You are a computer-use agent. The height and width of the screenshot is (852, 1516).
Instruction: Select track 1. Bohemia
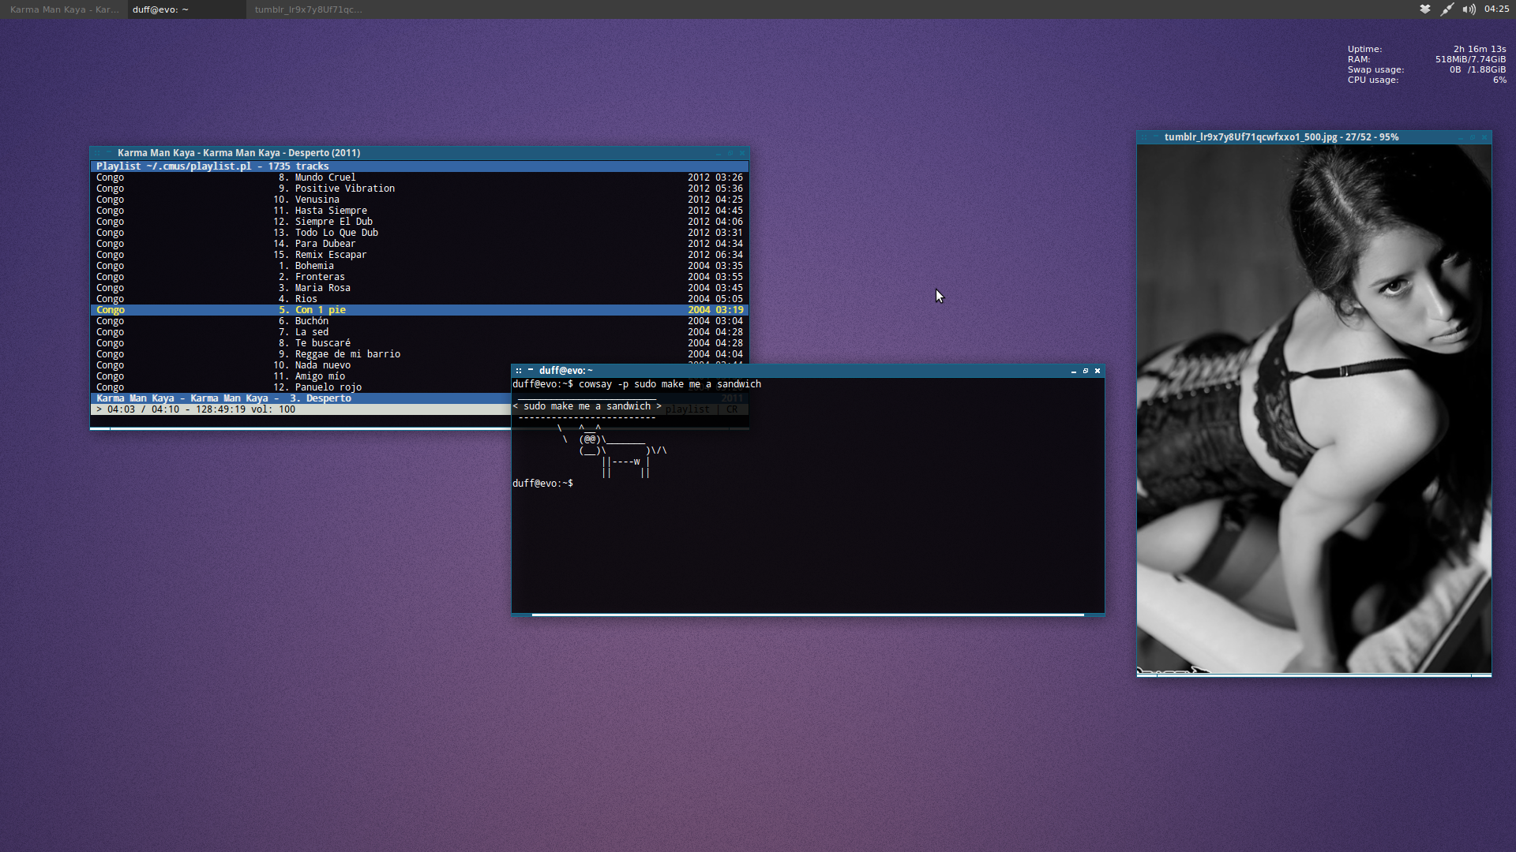click(x=419, y=266)
